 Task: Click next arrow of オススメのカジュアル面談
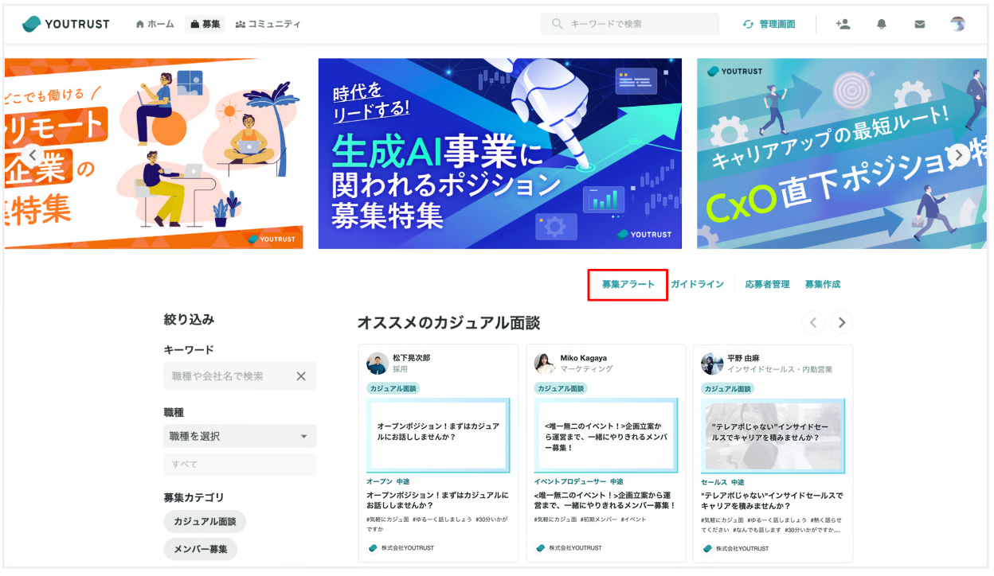coord(841,322)
